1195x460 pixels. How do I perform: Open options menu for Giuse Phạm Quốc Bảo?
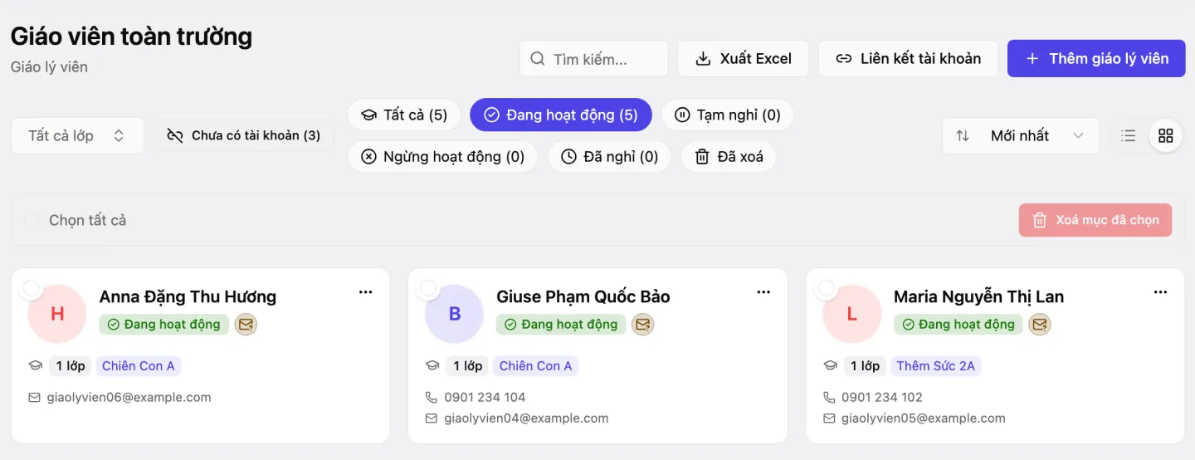coord(763,292)
